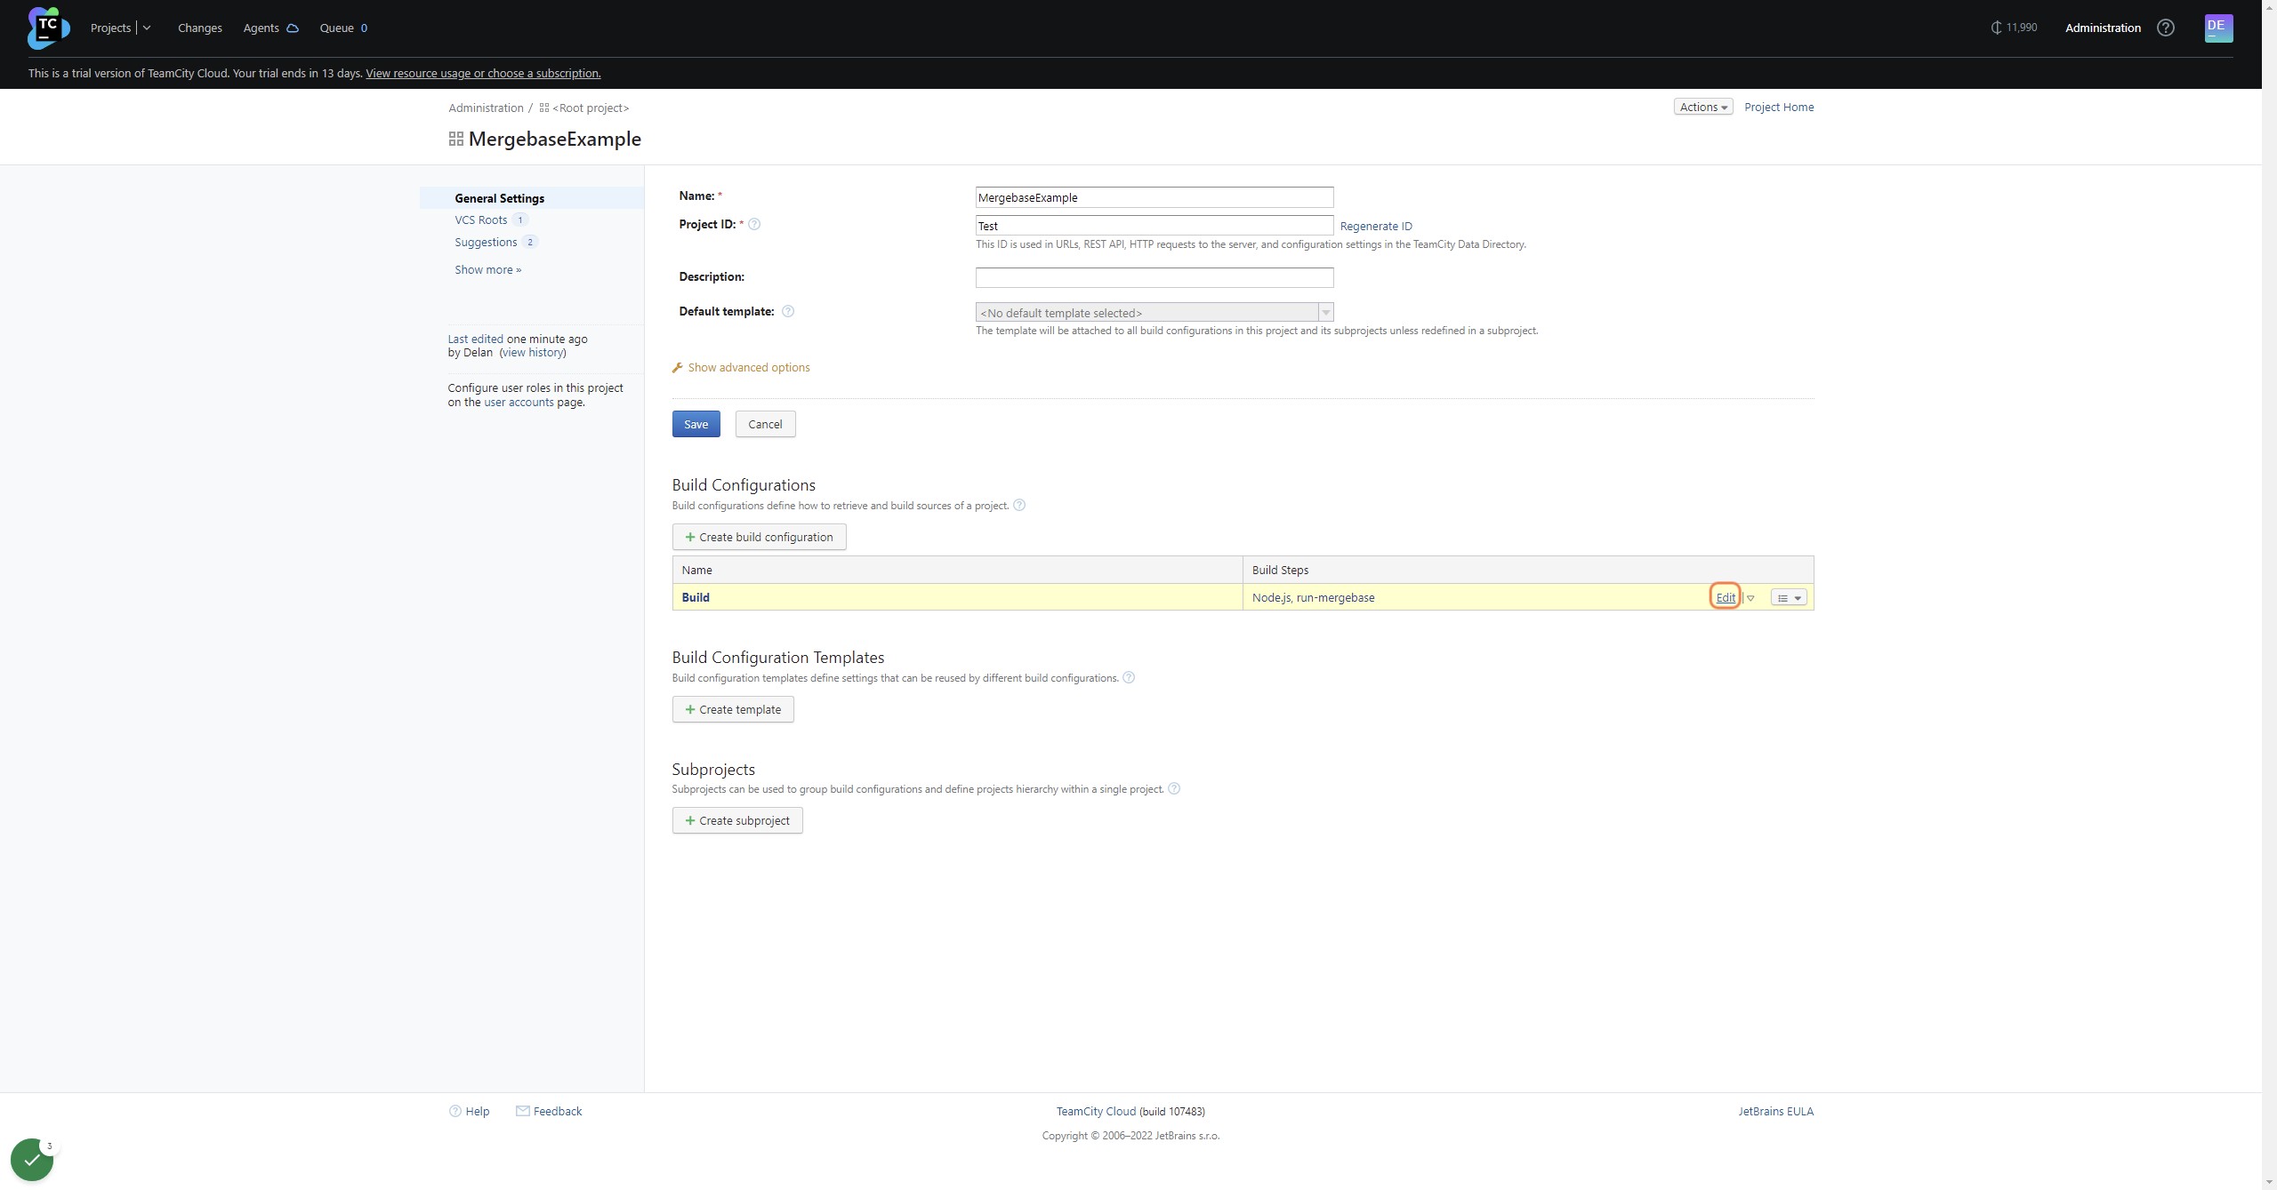The height and width of the screenshot is (1190, 2277).
Task: Open the help question-mark icon in header
Action: tap(2166, 28)
